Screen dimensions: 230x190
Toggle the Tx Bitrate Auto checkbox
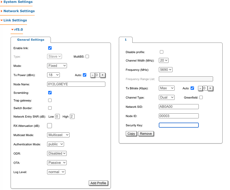tap(192, 88)
